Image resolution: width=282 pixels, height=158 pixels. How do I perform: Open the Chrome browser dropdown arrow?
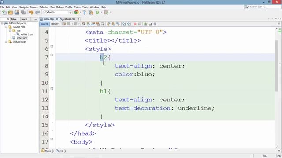tap(80, 12)
